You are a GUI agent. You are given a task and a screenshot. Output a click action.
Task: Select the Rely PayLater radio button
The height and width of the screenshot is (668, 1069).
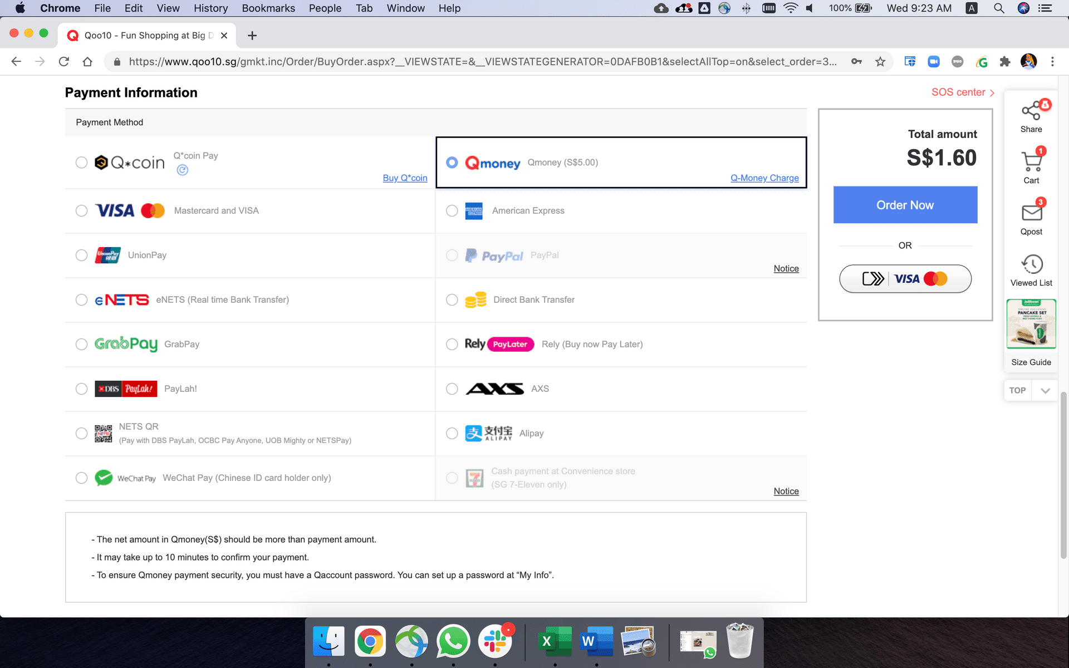(452, 345)
